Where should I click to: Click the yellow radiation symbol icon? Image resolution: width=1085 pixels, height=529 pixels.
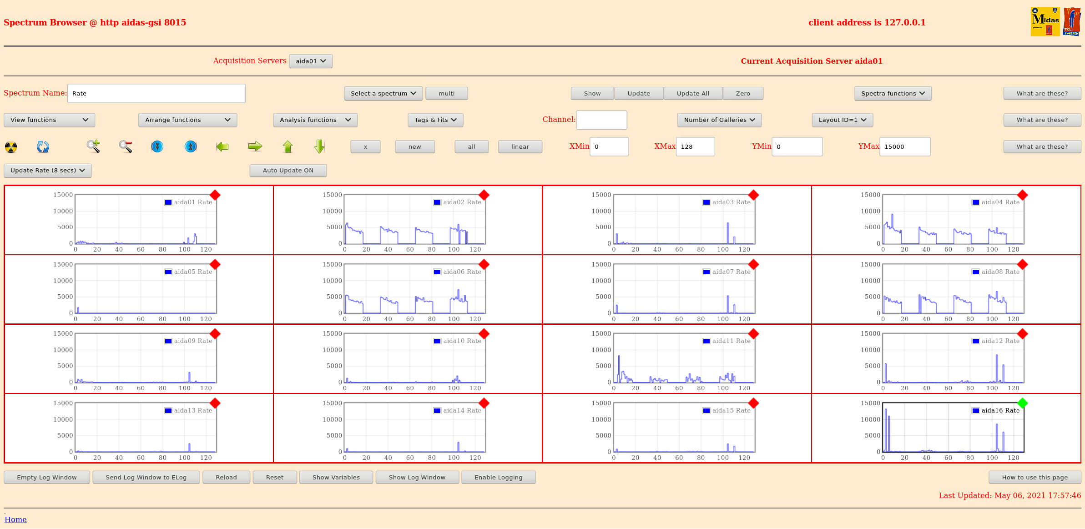tap(11, 147)
